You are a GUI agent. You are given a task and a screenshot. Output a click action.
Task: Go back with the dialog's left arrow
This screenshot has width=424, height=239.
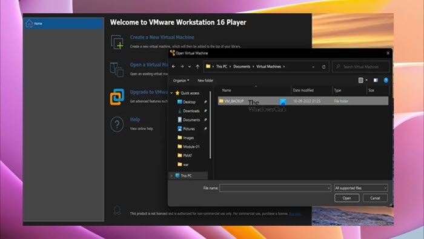point(174,67)
